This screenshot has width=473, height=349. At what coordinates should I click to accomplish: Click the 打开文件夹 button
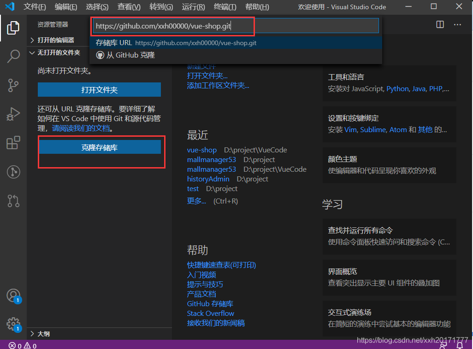pos(99,89)
